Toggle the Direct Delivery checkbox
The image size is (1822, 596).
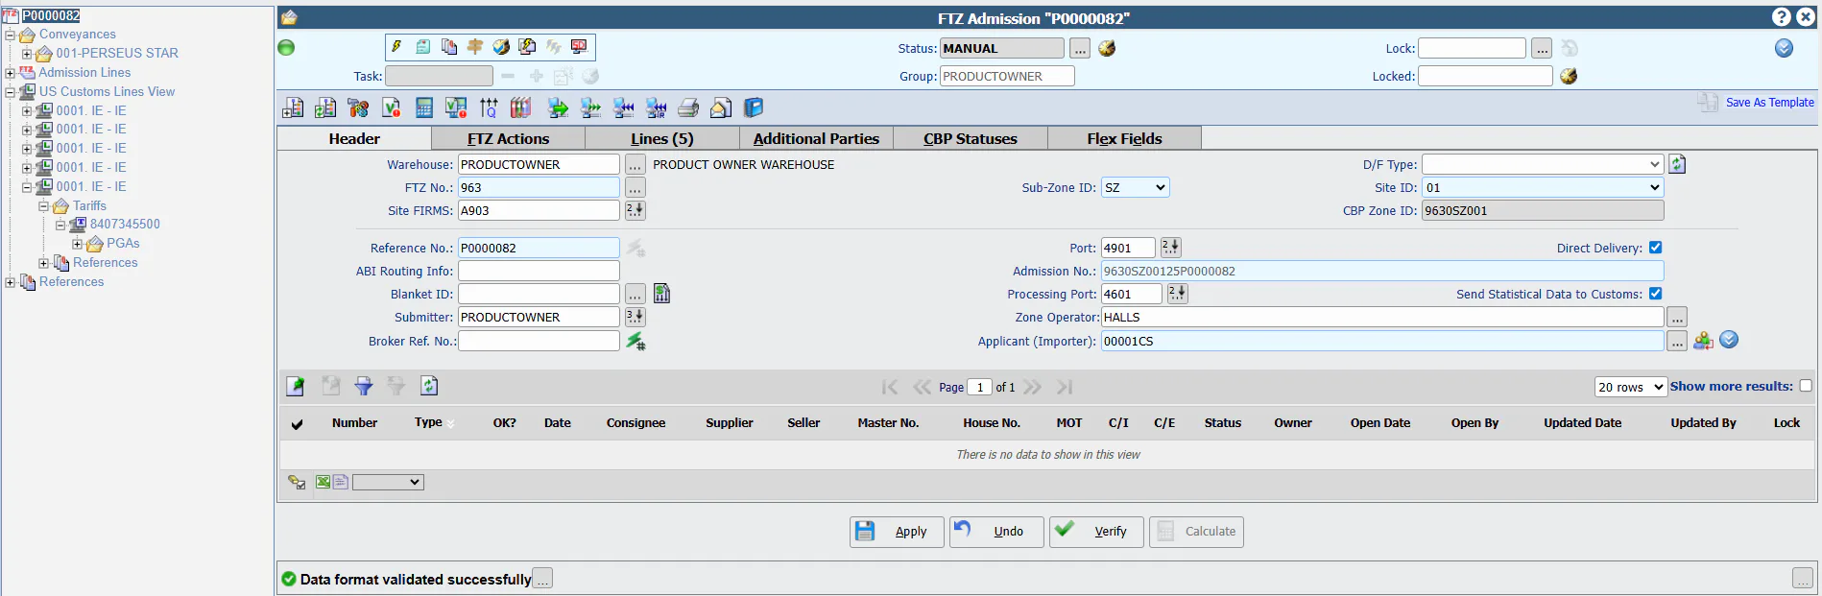click(1655, 248)
